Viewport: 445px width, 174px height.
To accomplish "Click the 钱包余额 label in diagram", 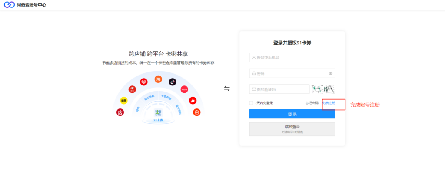I will (149, 98).
